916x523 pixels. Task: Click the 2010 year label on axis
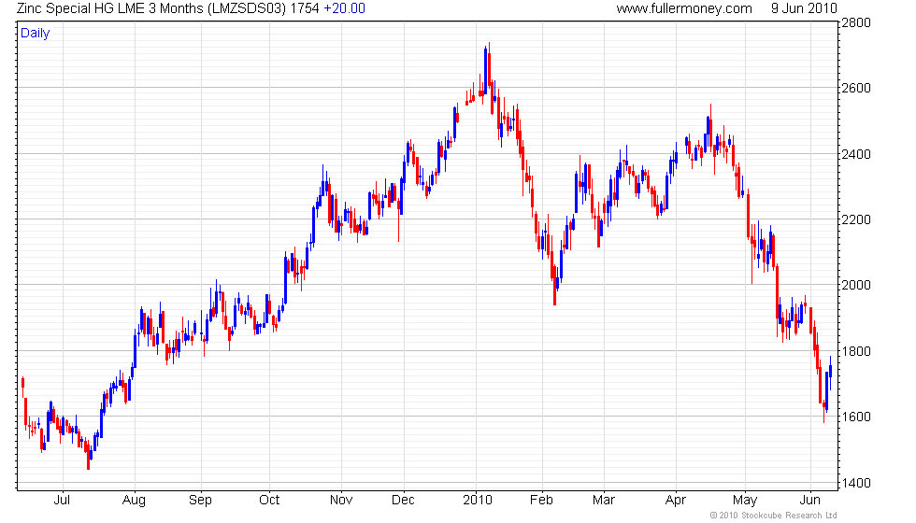coord(478,501)
